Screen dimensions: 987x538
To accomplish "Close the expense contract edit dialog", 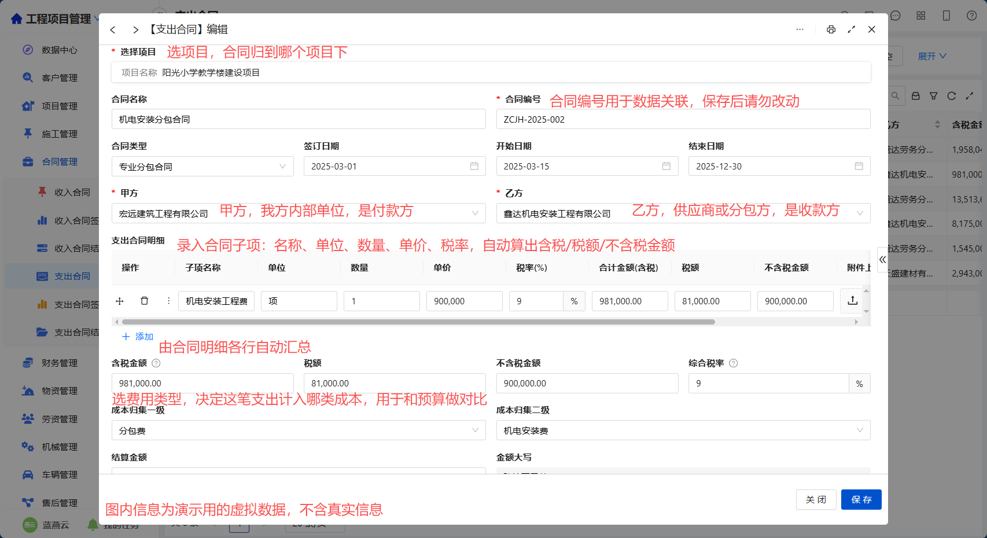I will point(871,30).
